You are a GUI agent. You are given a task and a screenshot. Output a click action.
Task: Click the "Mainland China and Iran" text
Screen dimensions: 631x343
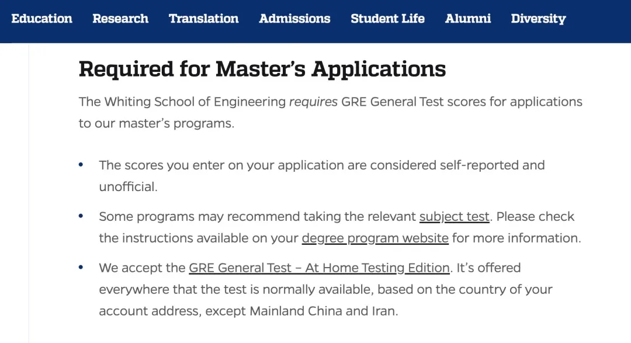coord(323,311)
